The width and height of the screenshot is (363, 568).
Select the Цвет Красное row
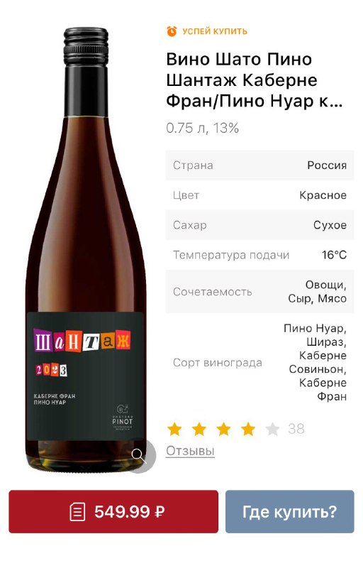pyautogui.click(x=259, y=195)
